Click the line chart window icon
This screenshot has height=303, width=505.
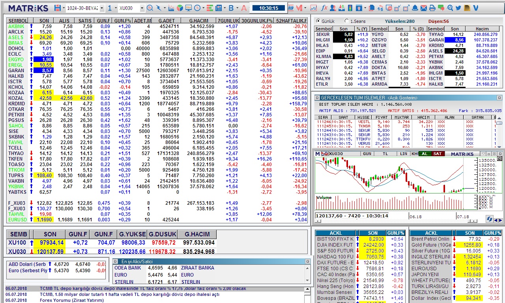click(313, 8)
